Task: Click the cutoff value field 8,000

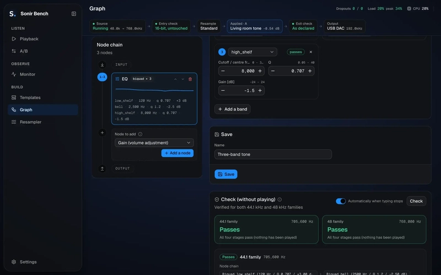Action: (241, 71)
